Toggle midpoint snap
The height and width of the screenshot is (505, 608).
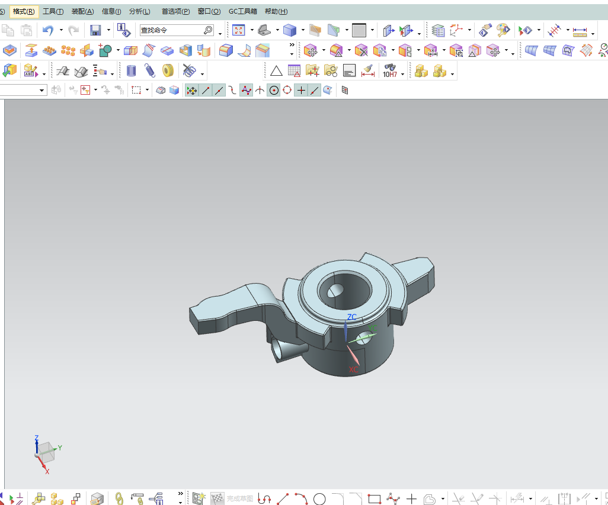click(x=219, y=90)
